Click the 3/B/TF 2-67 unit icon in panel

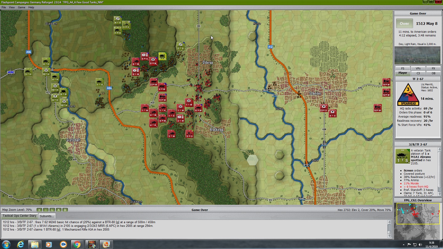(403, 156)
